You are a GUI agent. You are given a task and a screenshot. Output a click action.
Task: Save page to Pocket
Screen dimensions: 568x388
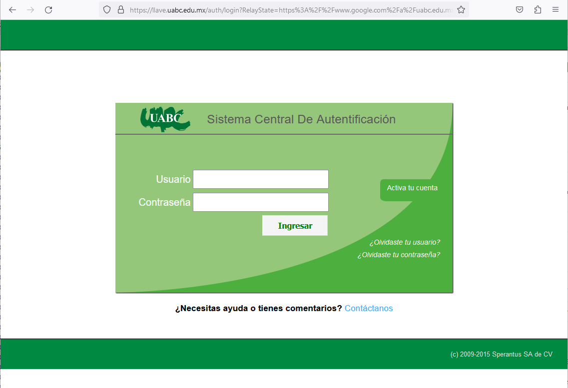click(520, 9)
